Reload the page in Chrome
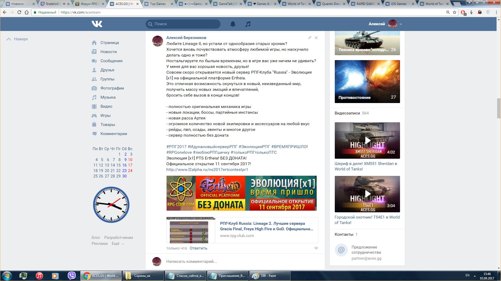 [19, 12]
